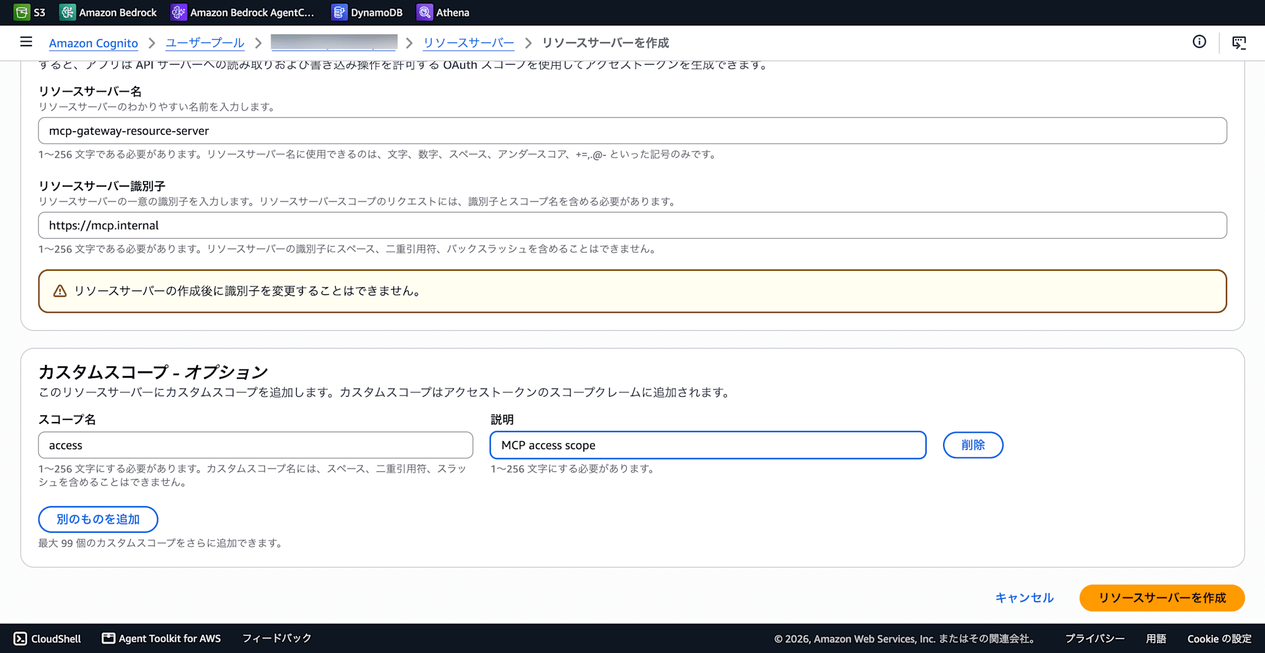Click the スコープ名 input with access

tap(256, 445)
